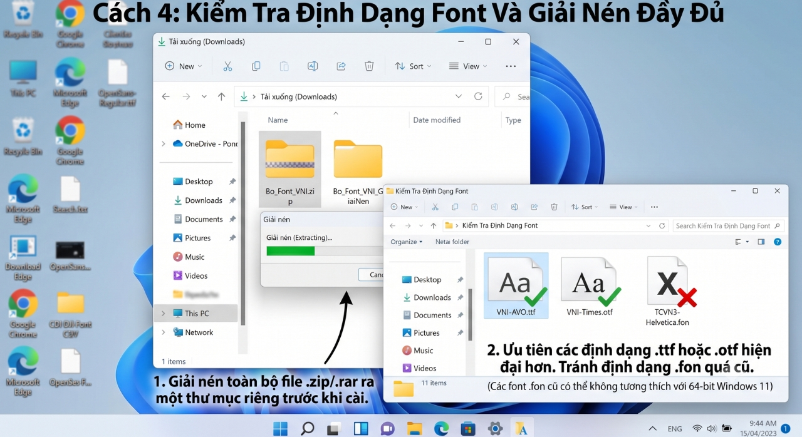Click the Type column header
The width and height of the screenshot is (802, 437).
click(x=513, y=120)
